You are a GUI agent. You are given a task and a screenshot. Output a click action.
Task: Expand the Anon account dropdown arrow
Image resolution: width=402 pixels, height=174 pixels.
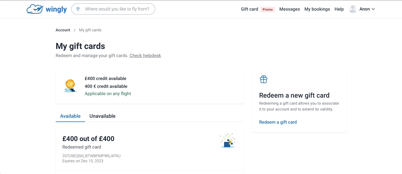(373, 9)
